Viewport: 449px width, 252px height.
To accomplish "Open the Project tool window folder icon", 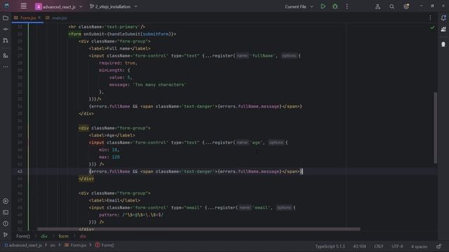I will point(6,18).
